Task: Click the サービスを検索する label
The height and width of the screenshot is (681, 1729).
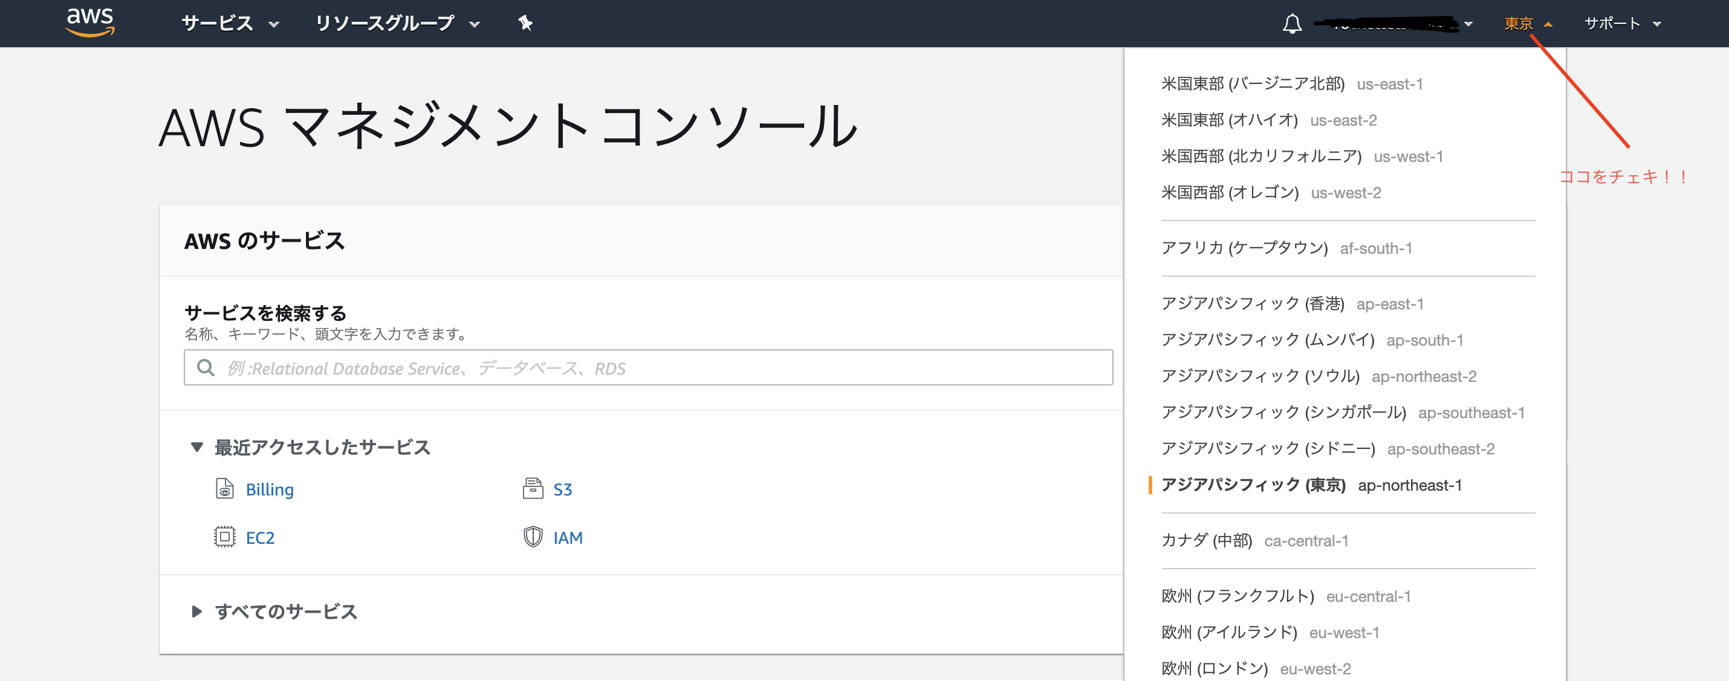Action: click(x=266, y=312)
